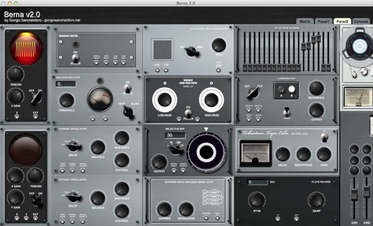The height and width of the screenshot is (226, 373).
Task: Switch to the Matrix tab
Action: pyautogui.click(x=305, y=21)
